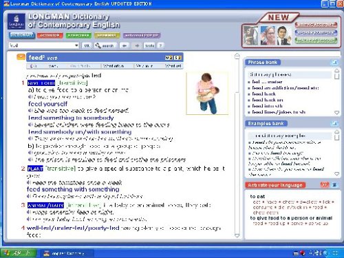The height and width of the screenshot is (258, 344).
Task: Click the forward arrow in toolbar
Action: 137,45
